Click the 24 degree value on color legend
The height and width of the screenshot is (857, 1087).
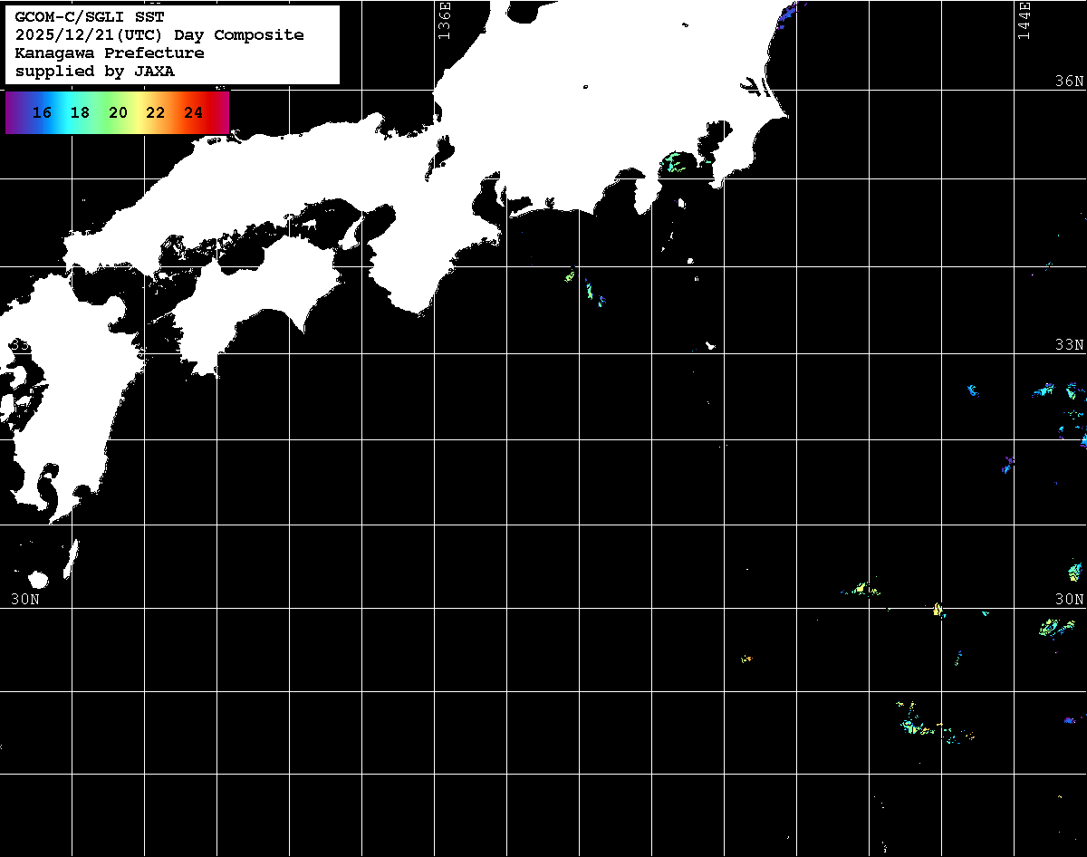[193, 113]
